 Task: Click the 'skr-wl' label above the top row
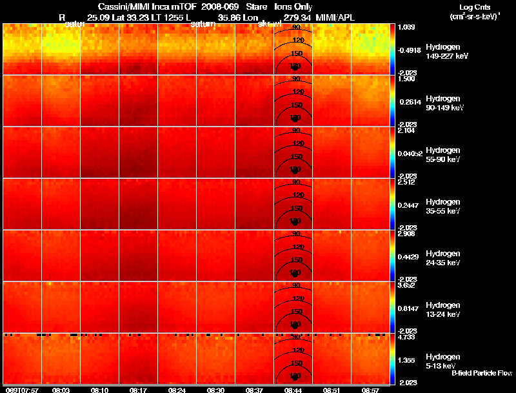coord(270,24)
